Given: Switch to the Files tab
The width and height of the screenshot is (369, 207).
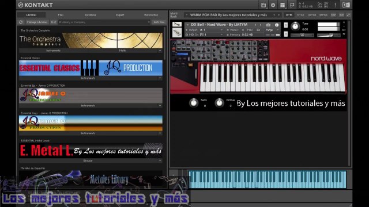Looking at the screenshot, I should pyautogui.click(x=61, y=15).
